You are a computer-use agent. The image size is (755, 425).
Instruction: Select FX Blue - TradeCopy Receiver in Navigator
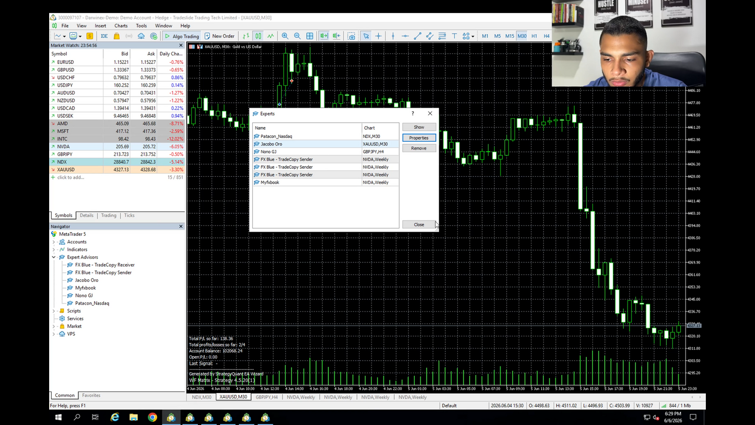(104, 265)
